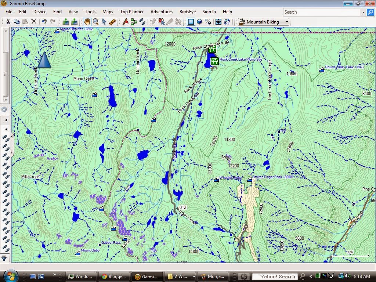Click the Receive from Device icon
Viewport: 376px width, 282px height.
click(74, 22)
